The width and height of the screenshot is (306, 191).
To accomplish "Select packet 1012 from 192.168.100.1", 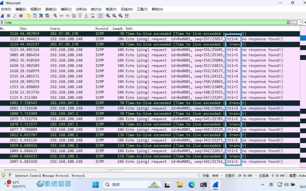I will pyautogui.click(x=150, y=135).
